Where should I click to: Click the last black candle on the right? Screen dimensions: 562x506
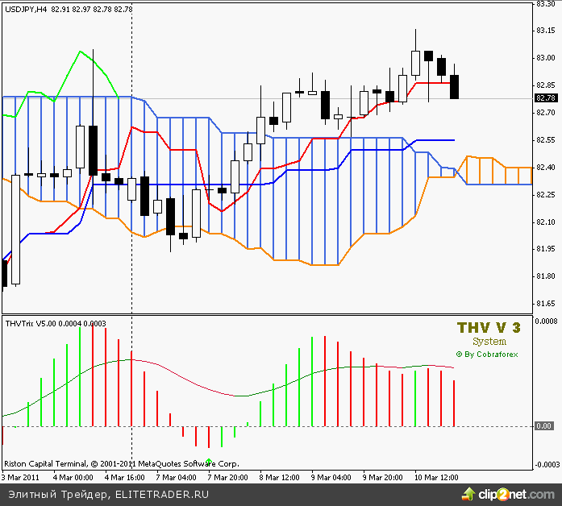[x=454, y=86]
